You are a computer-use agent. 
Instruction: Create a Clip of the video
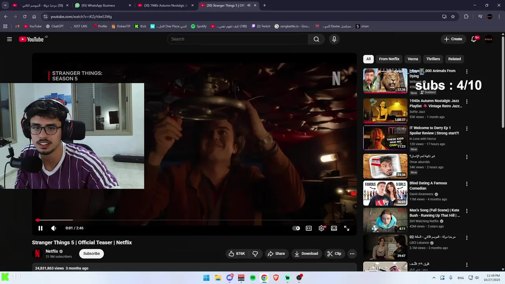click(334, 254)
